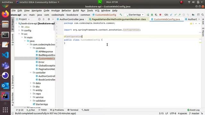Image resolution: width=205 pixels, height=115 pixels.
Task: Click the 4 spaces indent indicator
Action: pos(182,113)
